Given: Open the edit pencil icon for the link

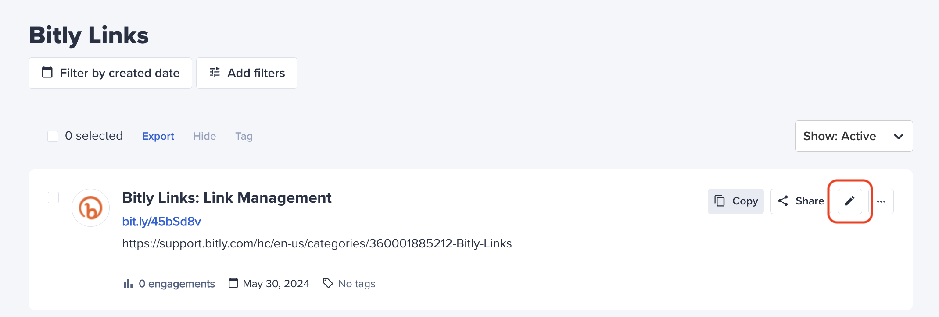Looking at the screenshot, I should tap(849, 201).
